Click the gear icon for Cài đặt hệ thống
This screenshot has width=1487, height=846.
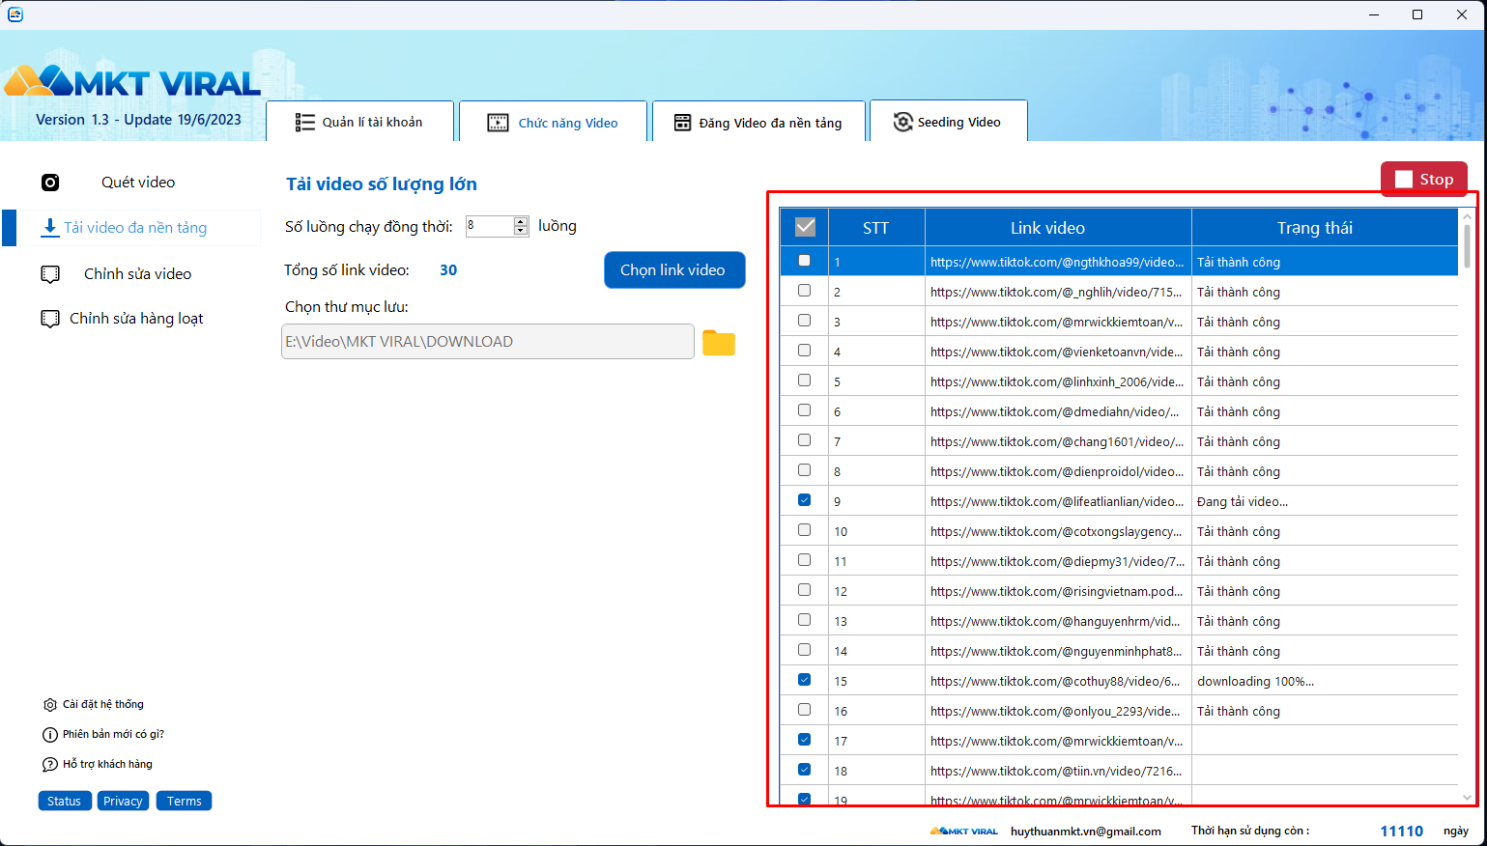point(50,705)
